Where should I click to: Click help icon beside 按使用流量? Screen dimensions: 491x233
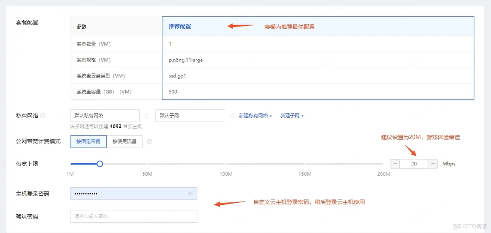(x=149, y=141)
